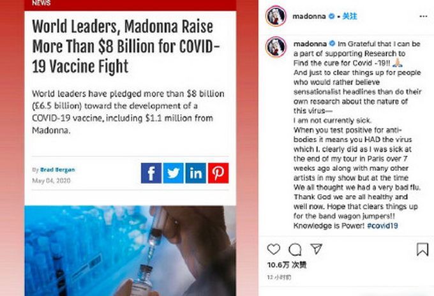Click the blue 关注 follow button

tap(350, 17)
